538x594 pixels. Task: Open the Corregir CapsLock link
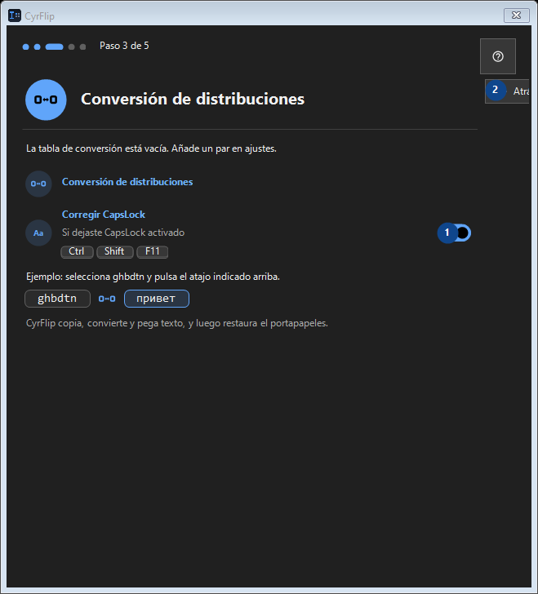pyautogui.click(x=104, y=215)
